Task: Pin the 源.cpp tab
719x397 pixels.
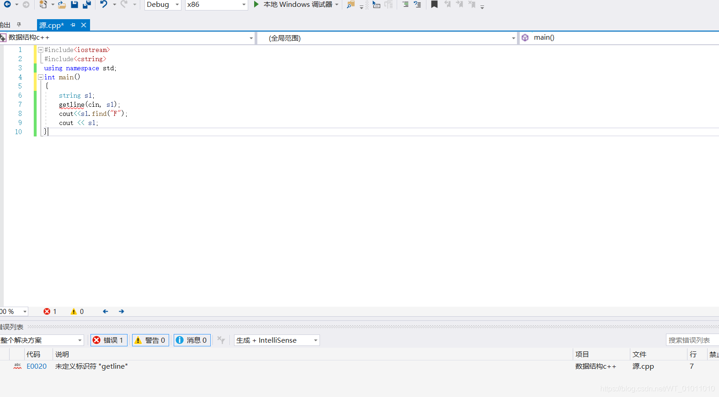Action: (73, 25)
